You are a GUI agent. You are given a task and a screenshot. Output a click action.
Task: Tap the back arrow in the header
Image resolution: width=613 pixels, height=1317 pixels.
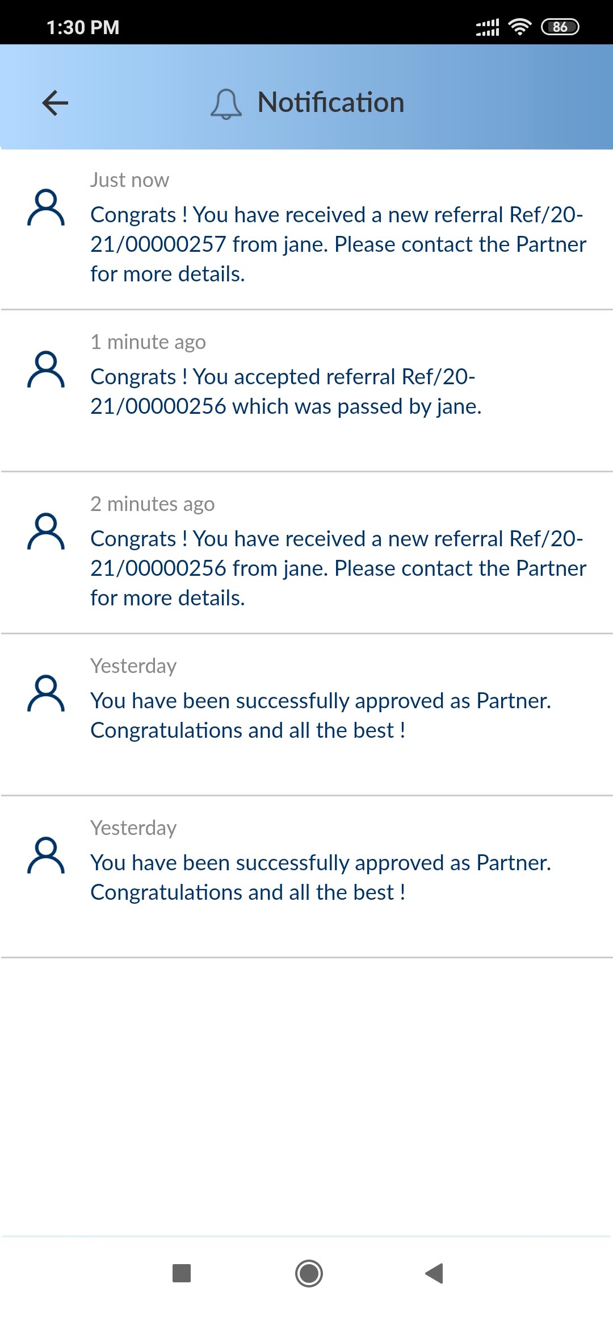click(55, 103)
